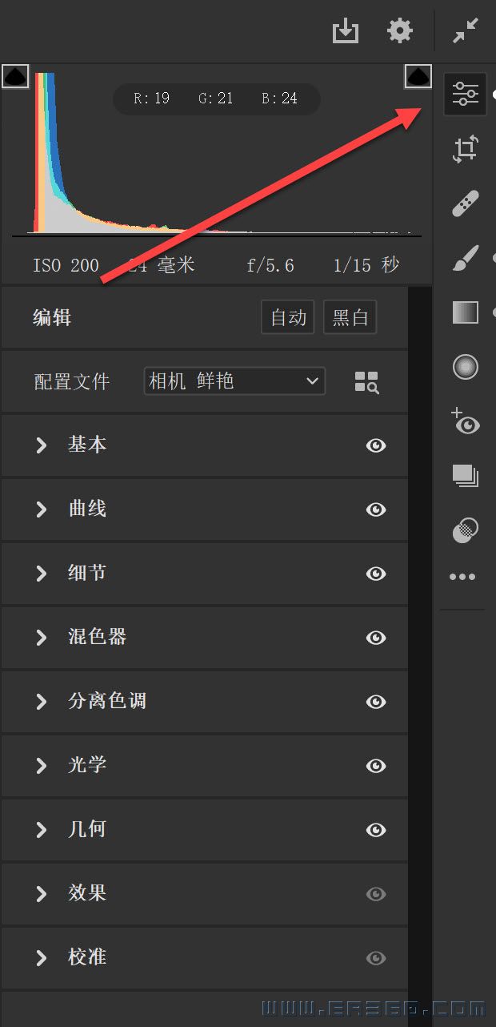The image size is (496, 1027).
Task: Open the 配置文件 profile dropdown
Action: point(234,381)
